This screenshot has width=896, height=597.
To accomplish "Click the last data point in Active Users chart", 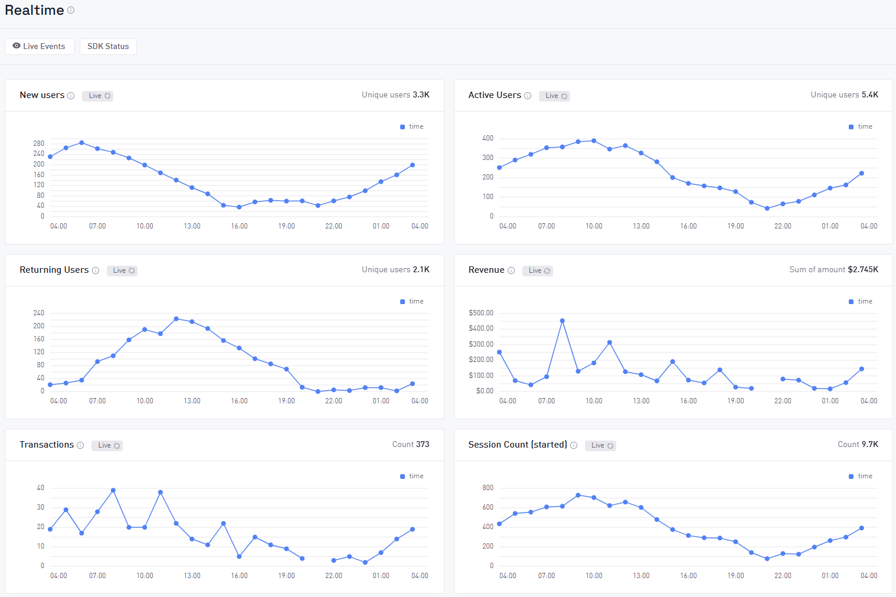I will tap(862, 174).
